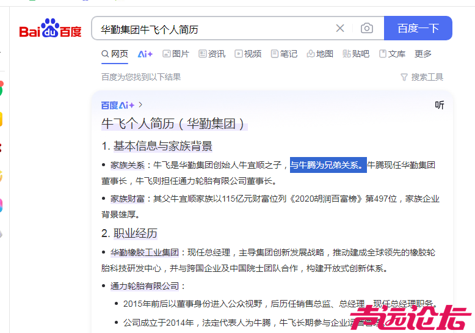Click the 家族关系 label
475x333 pixels.
click(128, 166)
